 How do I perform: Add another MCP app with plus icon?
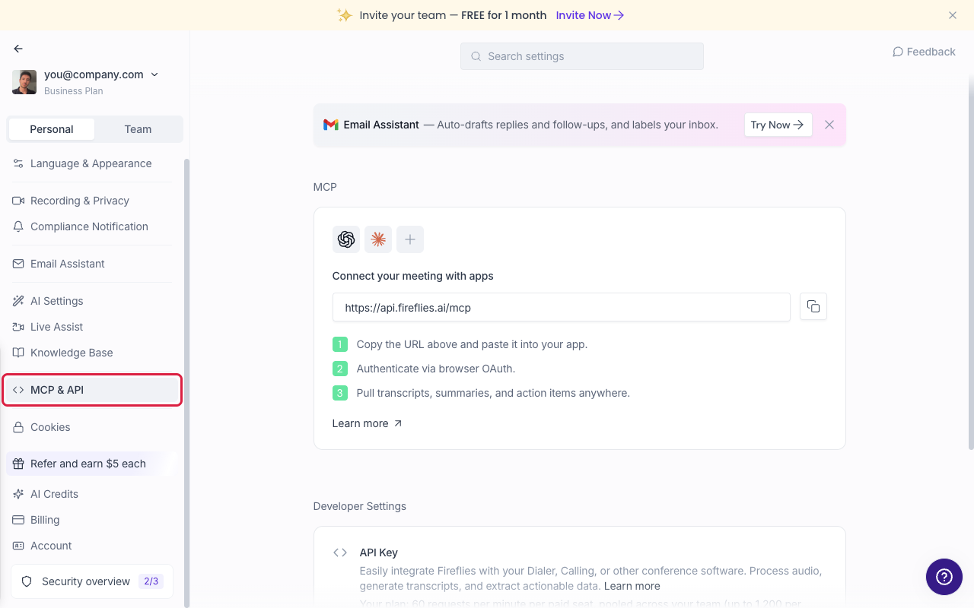[x=410, y=239]
